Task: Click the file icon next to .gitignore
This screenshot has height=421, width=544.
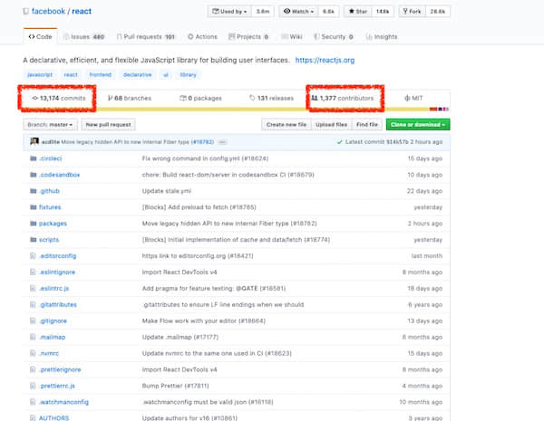Action: point(33,321)
